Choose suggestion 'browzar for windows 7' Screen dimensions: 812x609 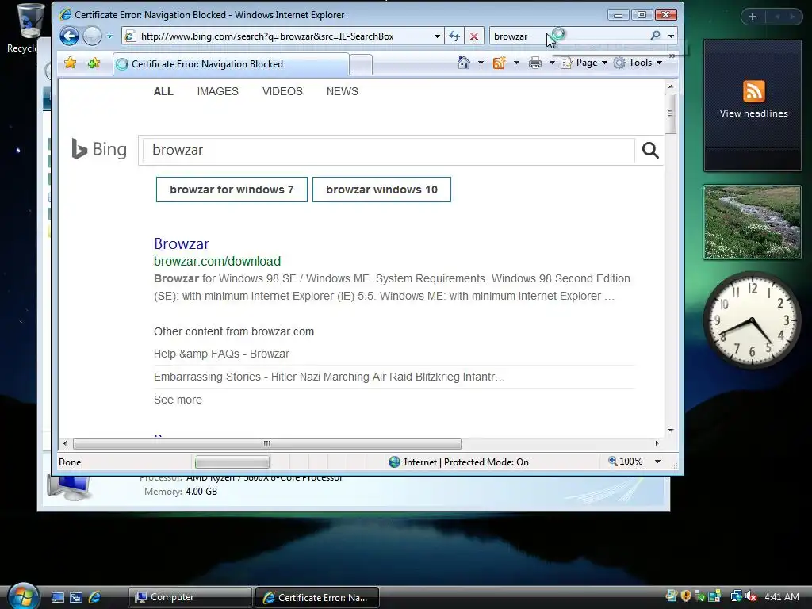click(232, 190)
